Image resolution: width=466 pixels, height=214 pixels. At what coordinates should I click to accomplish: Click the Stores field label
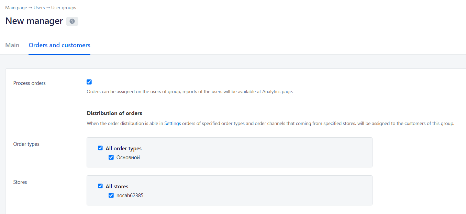[x=20, y=182]
